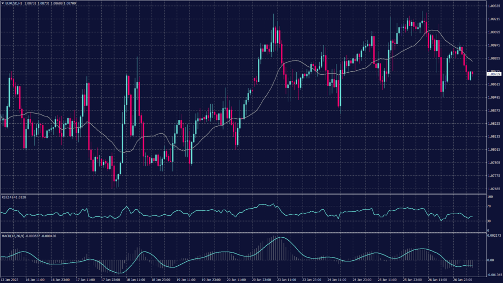Click the 1.09335 price axis label
Image resolution: width=503 pixels, height=283 pixels.
pyautogui.click(x=493, y=6)
